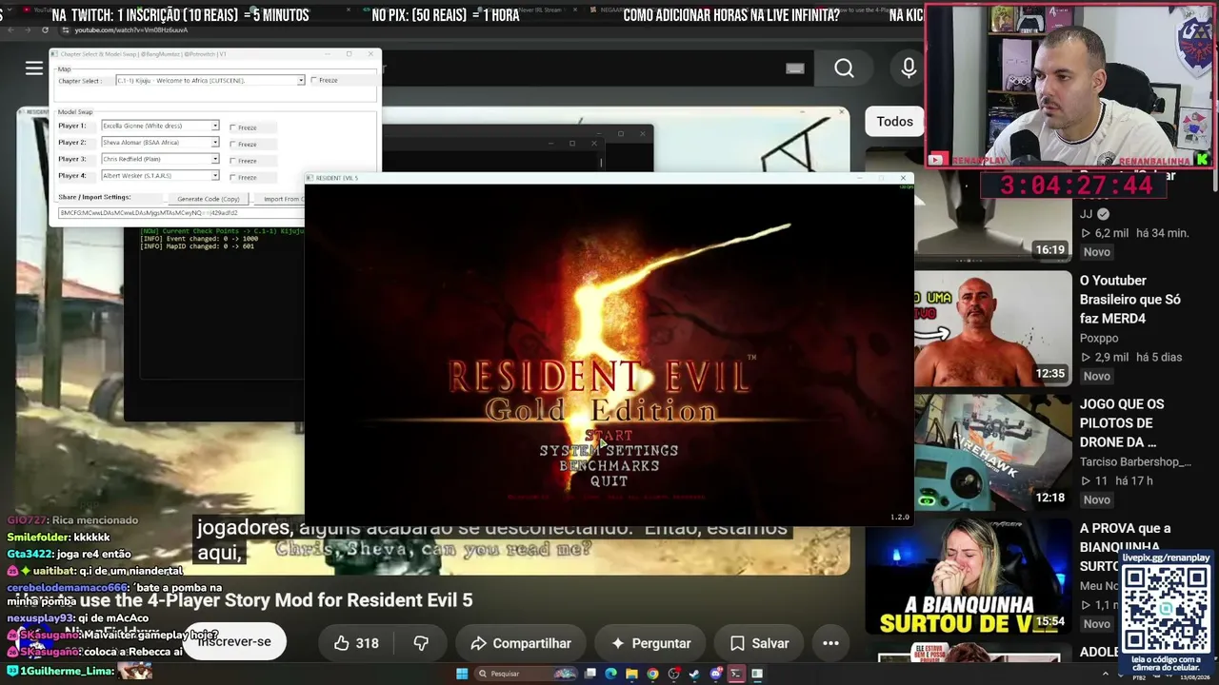This screenshot has width=1219, height=685.
Task: Click the YouTube on-screen keyboard icon
Action: coord(795,68)
